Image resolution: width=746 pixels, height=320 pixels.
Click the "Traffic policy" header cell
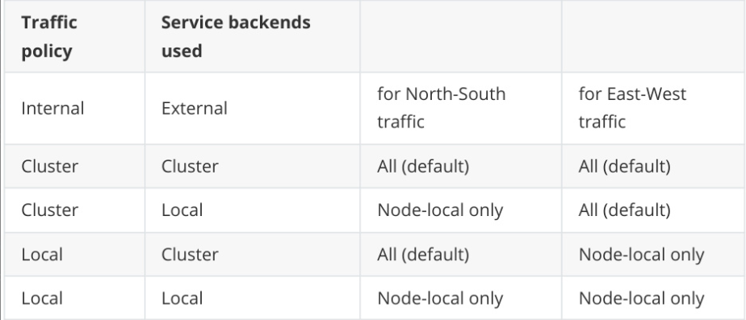75,36
